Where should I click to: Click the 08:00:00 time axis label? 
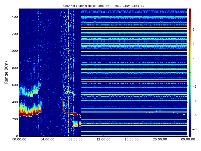click(76, 139)
